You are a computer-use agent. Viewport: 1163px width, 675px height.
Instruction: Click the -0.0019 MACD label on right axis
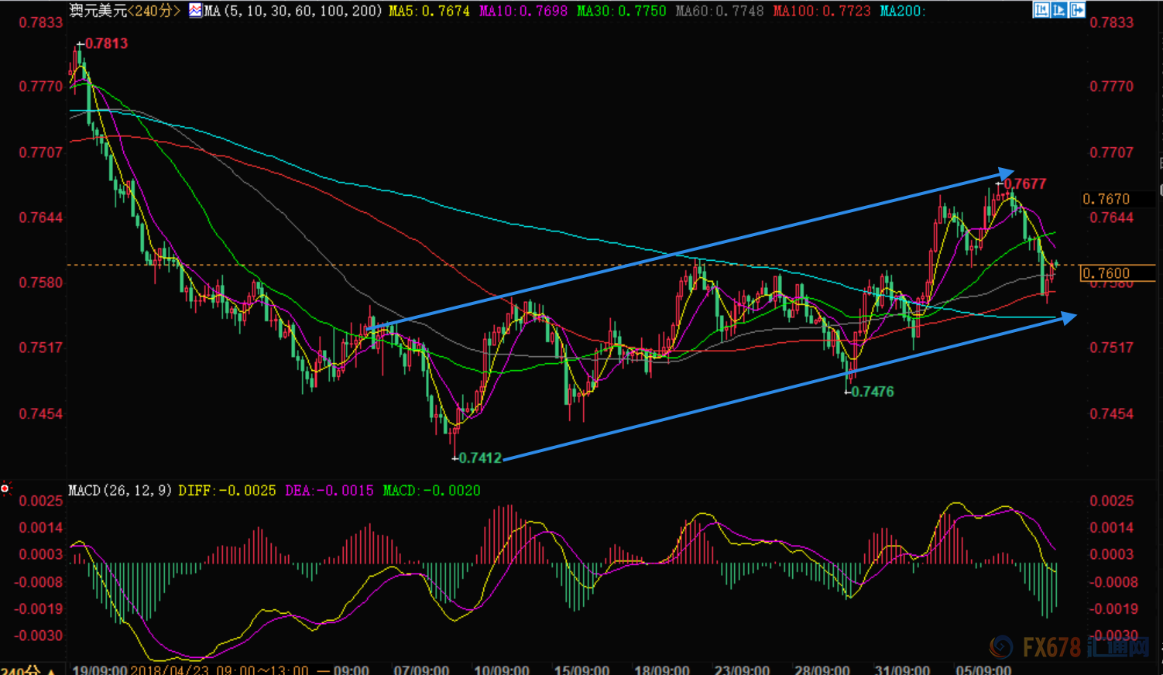1113,609
